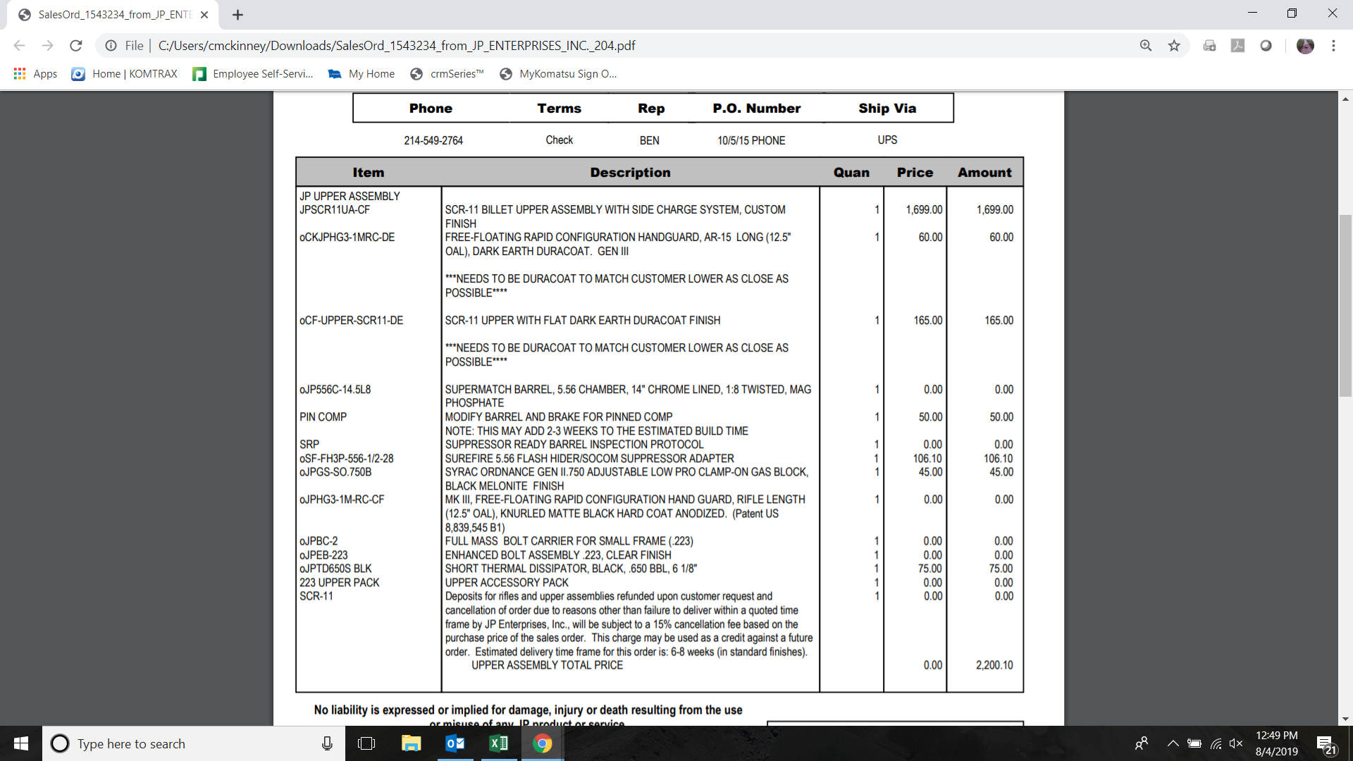1353x761 pixels.
Task: Click the item code oJPGS-SO.750B
Action: coord(335,472)
